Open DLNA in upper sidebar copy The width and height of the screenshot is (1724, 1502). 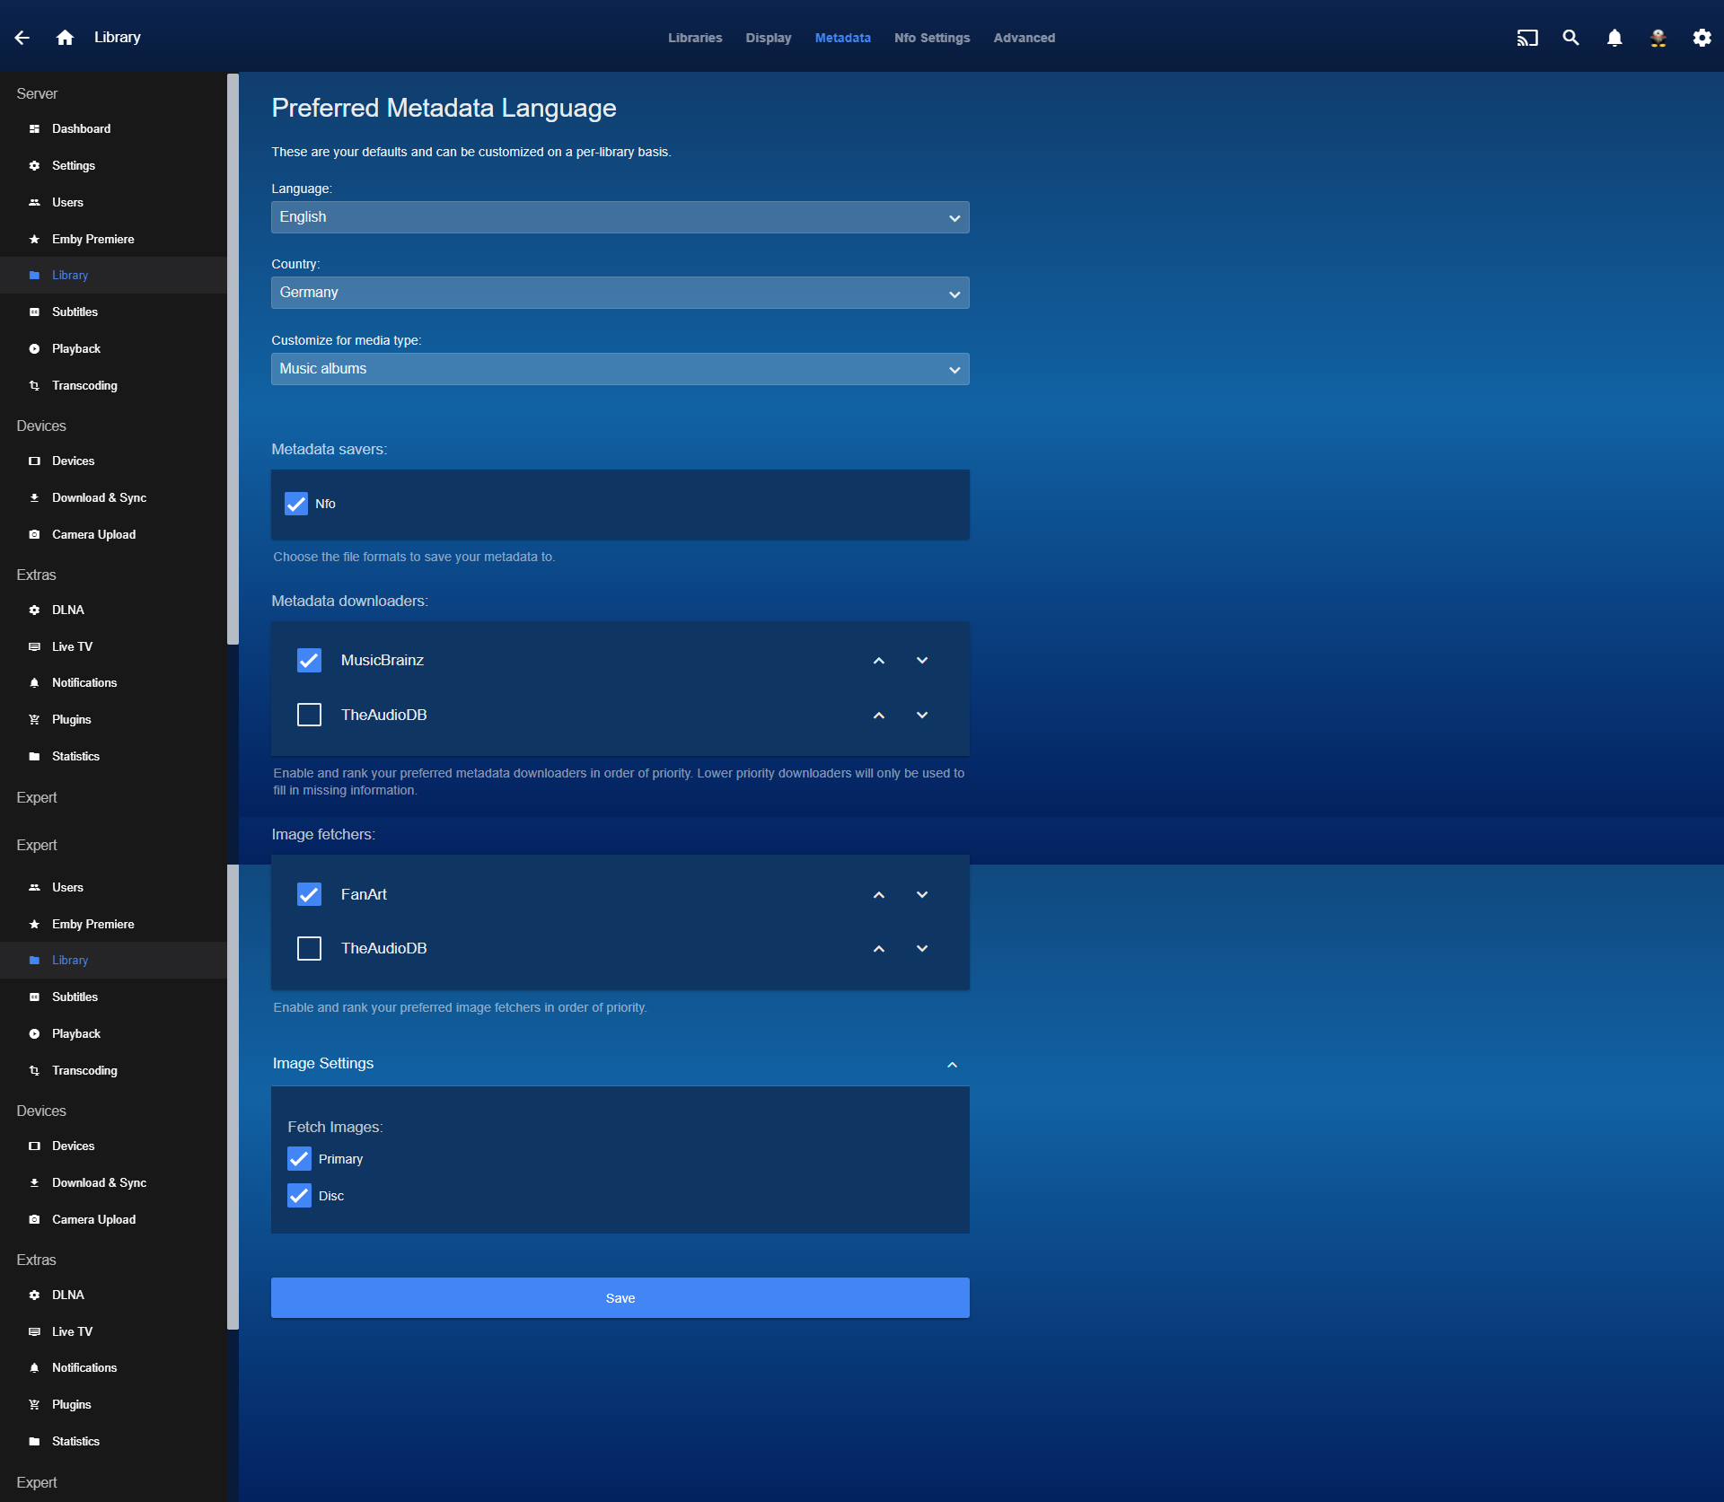click(113, 610)
